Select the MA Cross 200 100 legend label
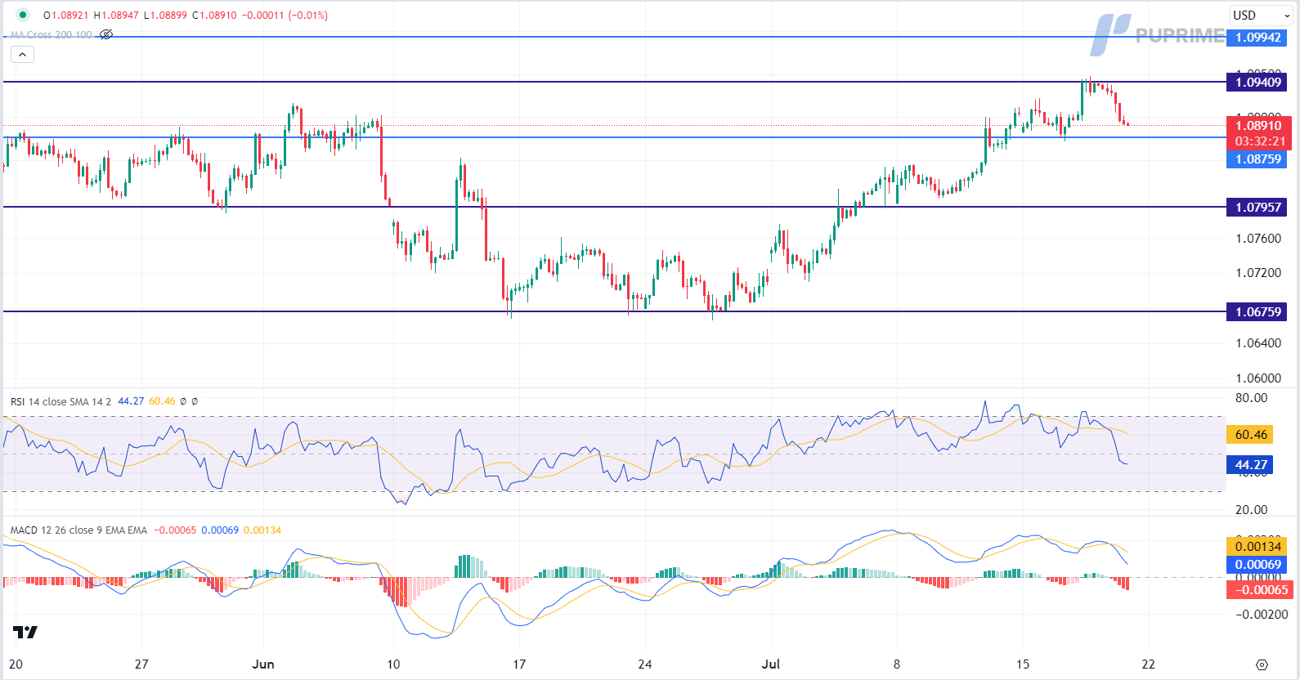Image resolution: width=1300 pixels, height=680 pixels. (51, 34)
